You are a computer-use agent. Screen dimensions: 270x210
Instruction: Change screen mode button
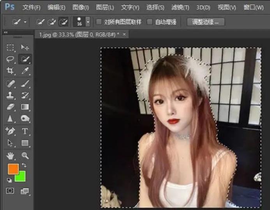click(25, 191)
